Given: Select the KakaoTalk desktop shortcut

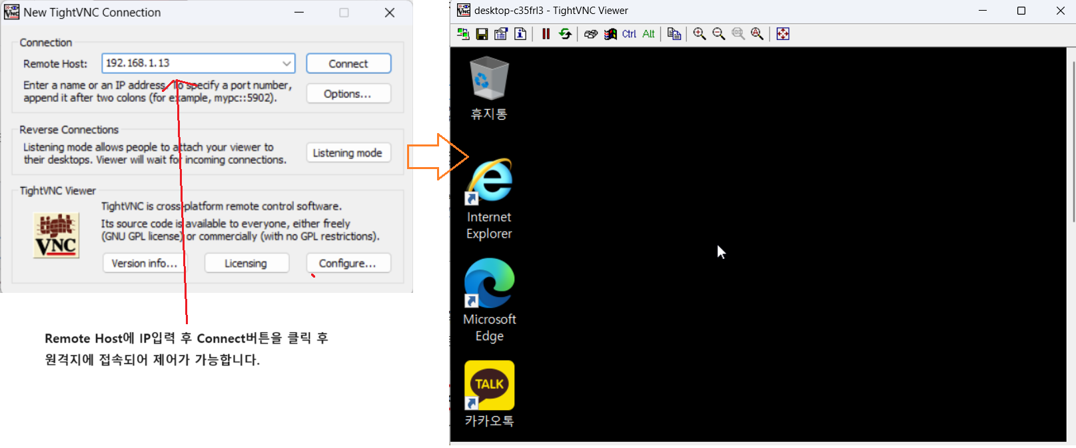Looking at the screenshot, I should pos(489,393).
